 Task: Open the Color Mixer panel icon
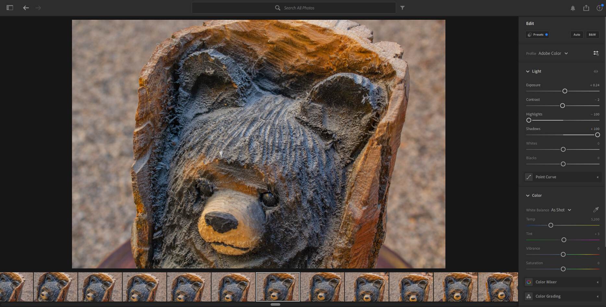pos(529,282)
